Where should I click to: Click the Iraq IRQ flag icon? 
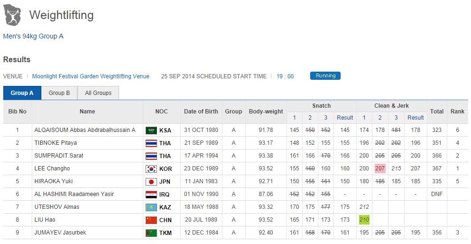151,194
